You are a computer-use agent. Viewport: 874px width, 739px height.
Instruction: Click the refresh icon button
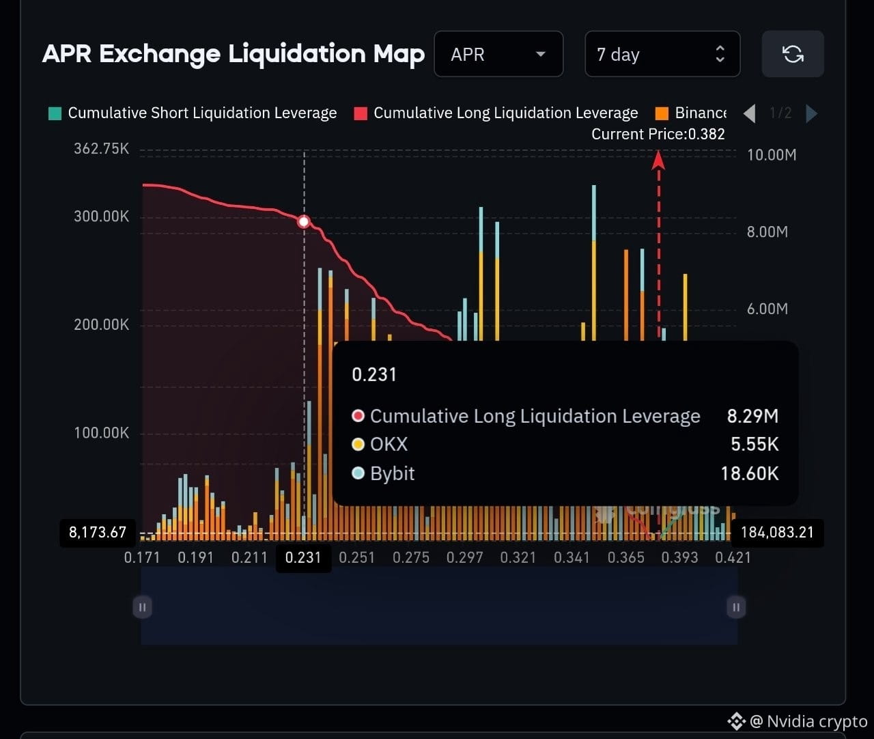point(793,54)
